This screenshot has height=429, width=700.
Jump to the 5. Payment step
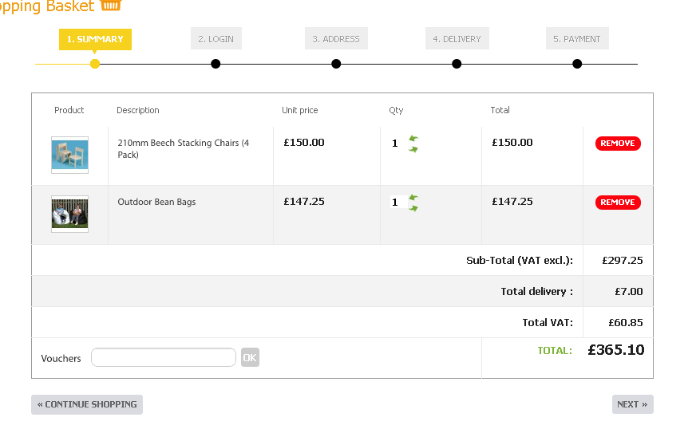tap(577, 39)
